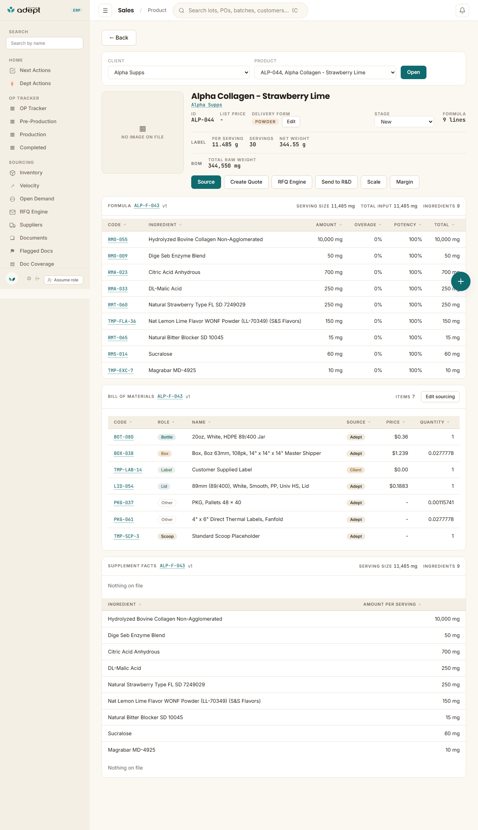Open Next Actions via its checklist icon

click(13, 71)
